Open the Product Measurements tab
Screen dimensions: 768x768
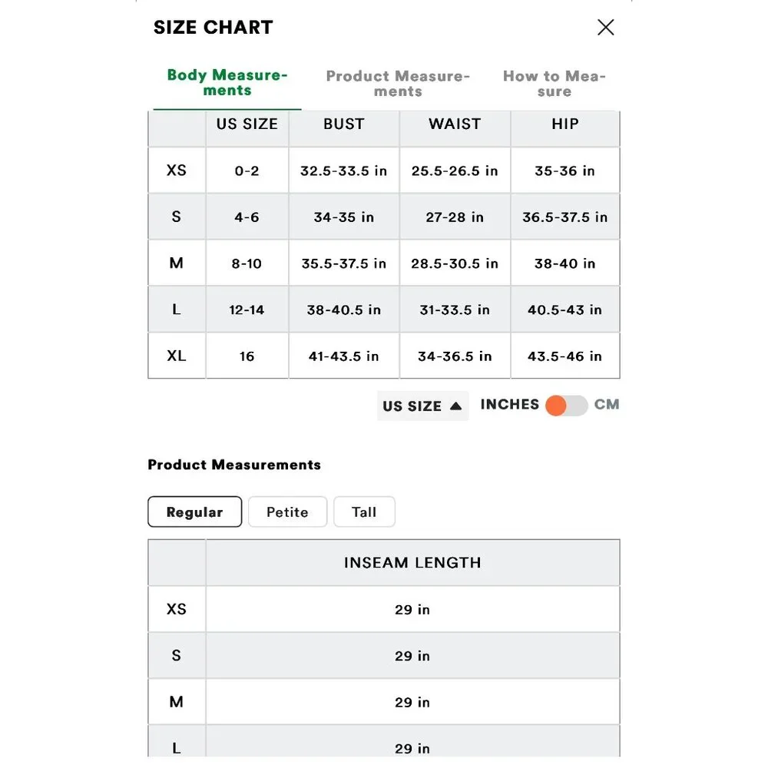tap(398, 84)
